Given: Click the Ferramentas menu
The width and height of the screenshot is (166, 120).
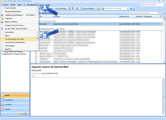Looking at the screenshot, I should [32, 5].
